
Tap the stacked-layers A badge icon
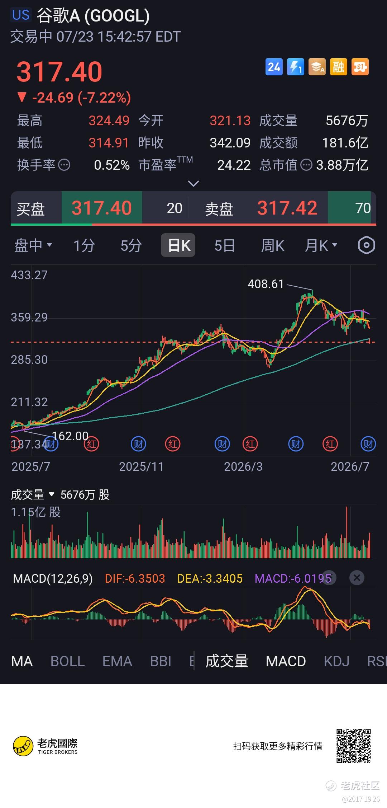click(317, 67)
